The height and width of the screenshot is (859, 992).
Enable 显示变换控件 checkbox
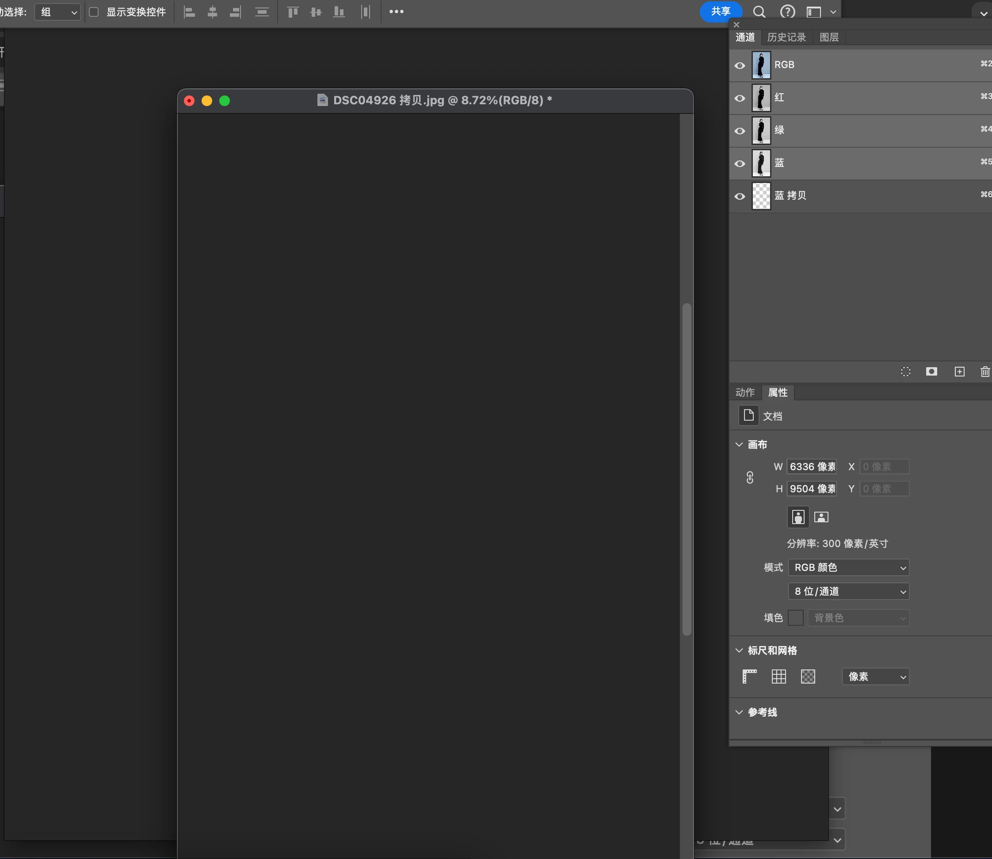[94, 12]
